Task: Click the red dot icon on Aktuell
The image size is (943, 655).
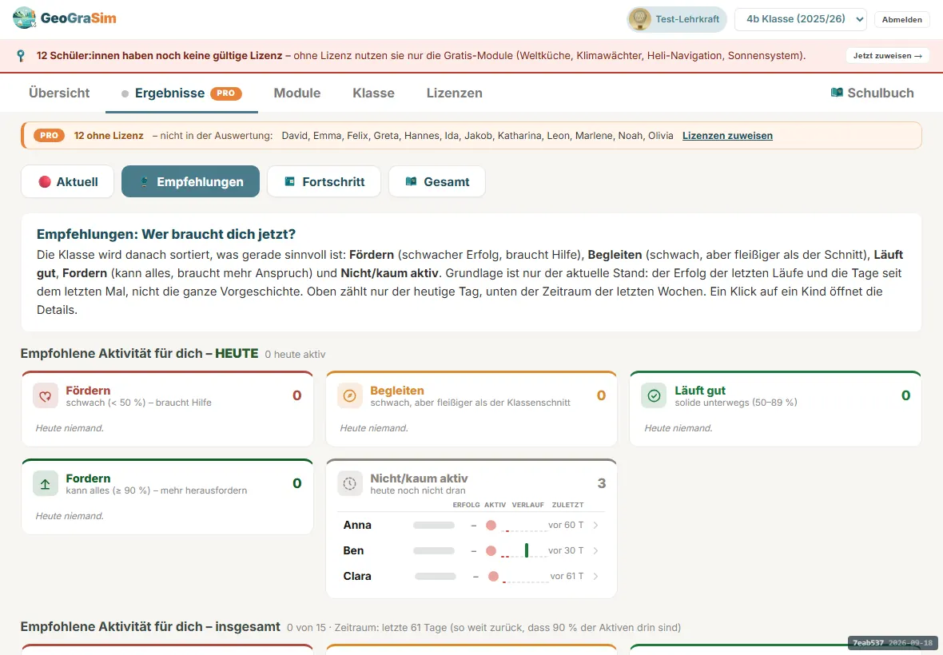Action: click(x=45, y=181)
